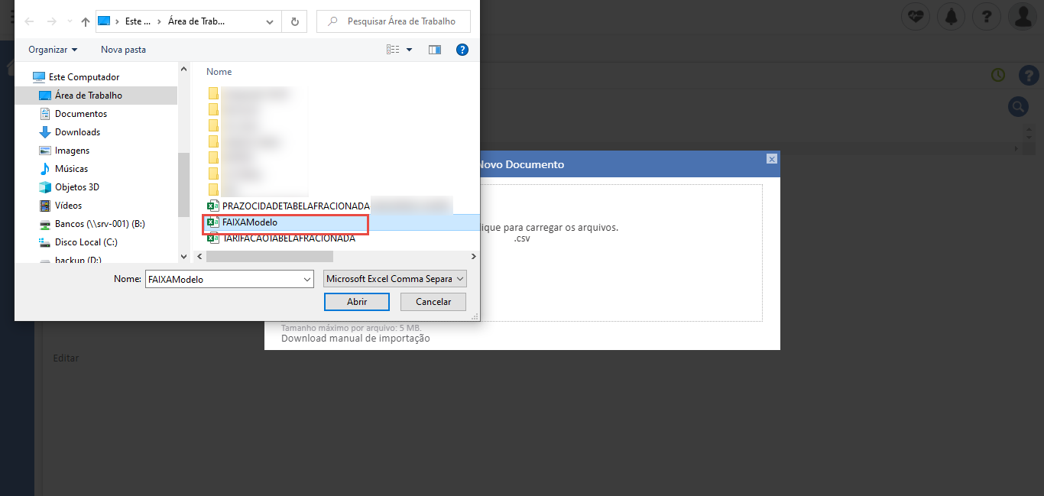
Task: Click the notifications bell icon
Action: click(x=951, y=17)
